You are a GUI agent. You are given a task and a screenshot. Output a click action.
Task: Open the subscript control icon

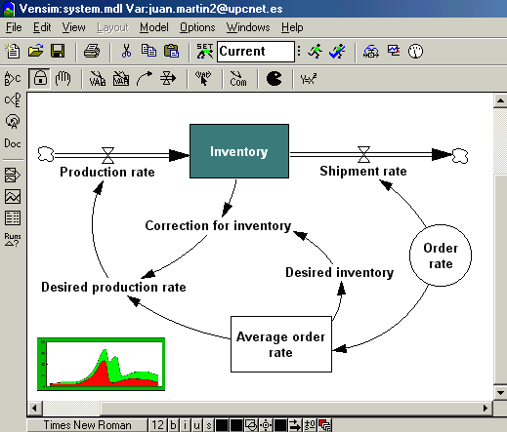(x=371, y=52)
